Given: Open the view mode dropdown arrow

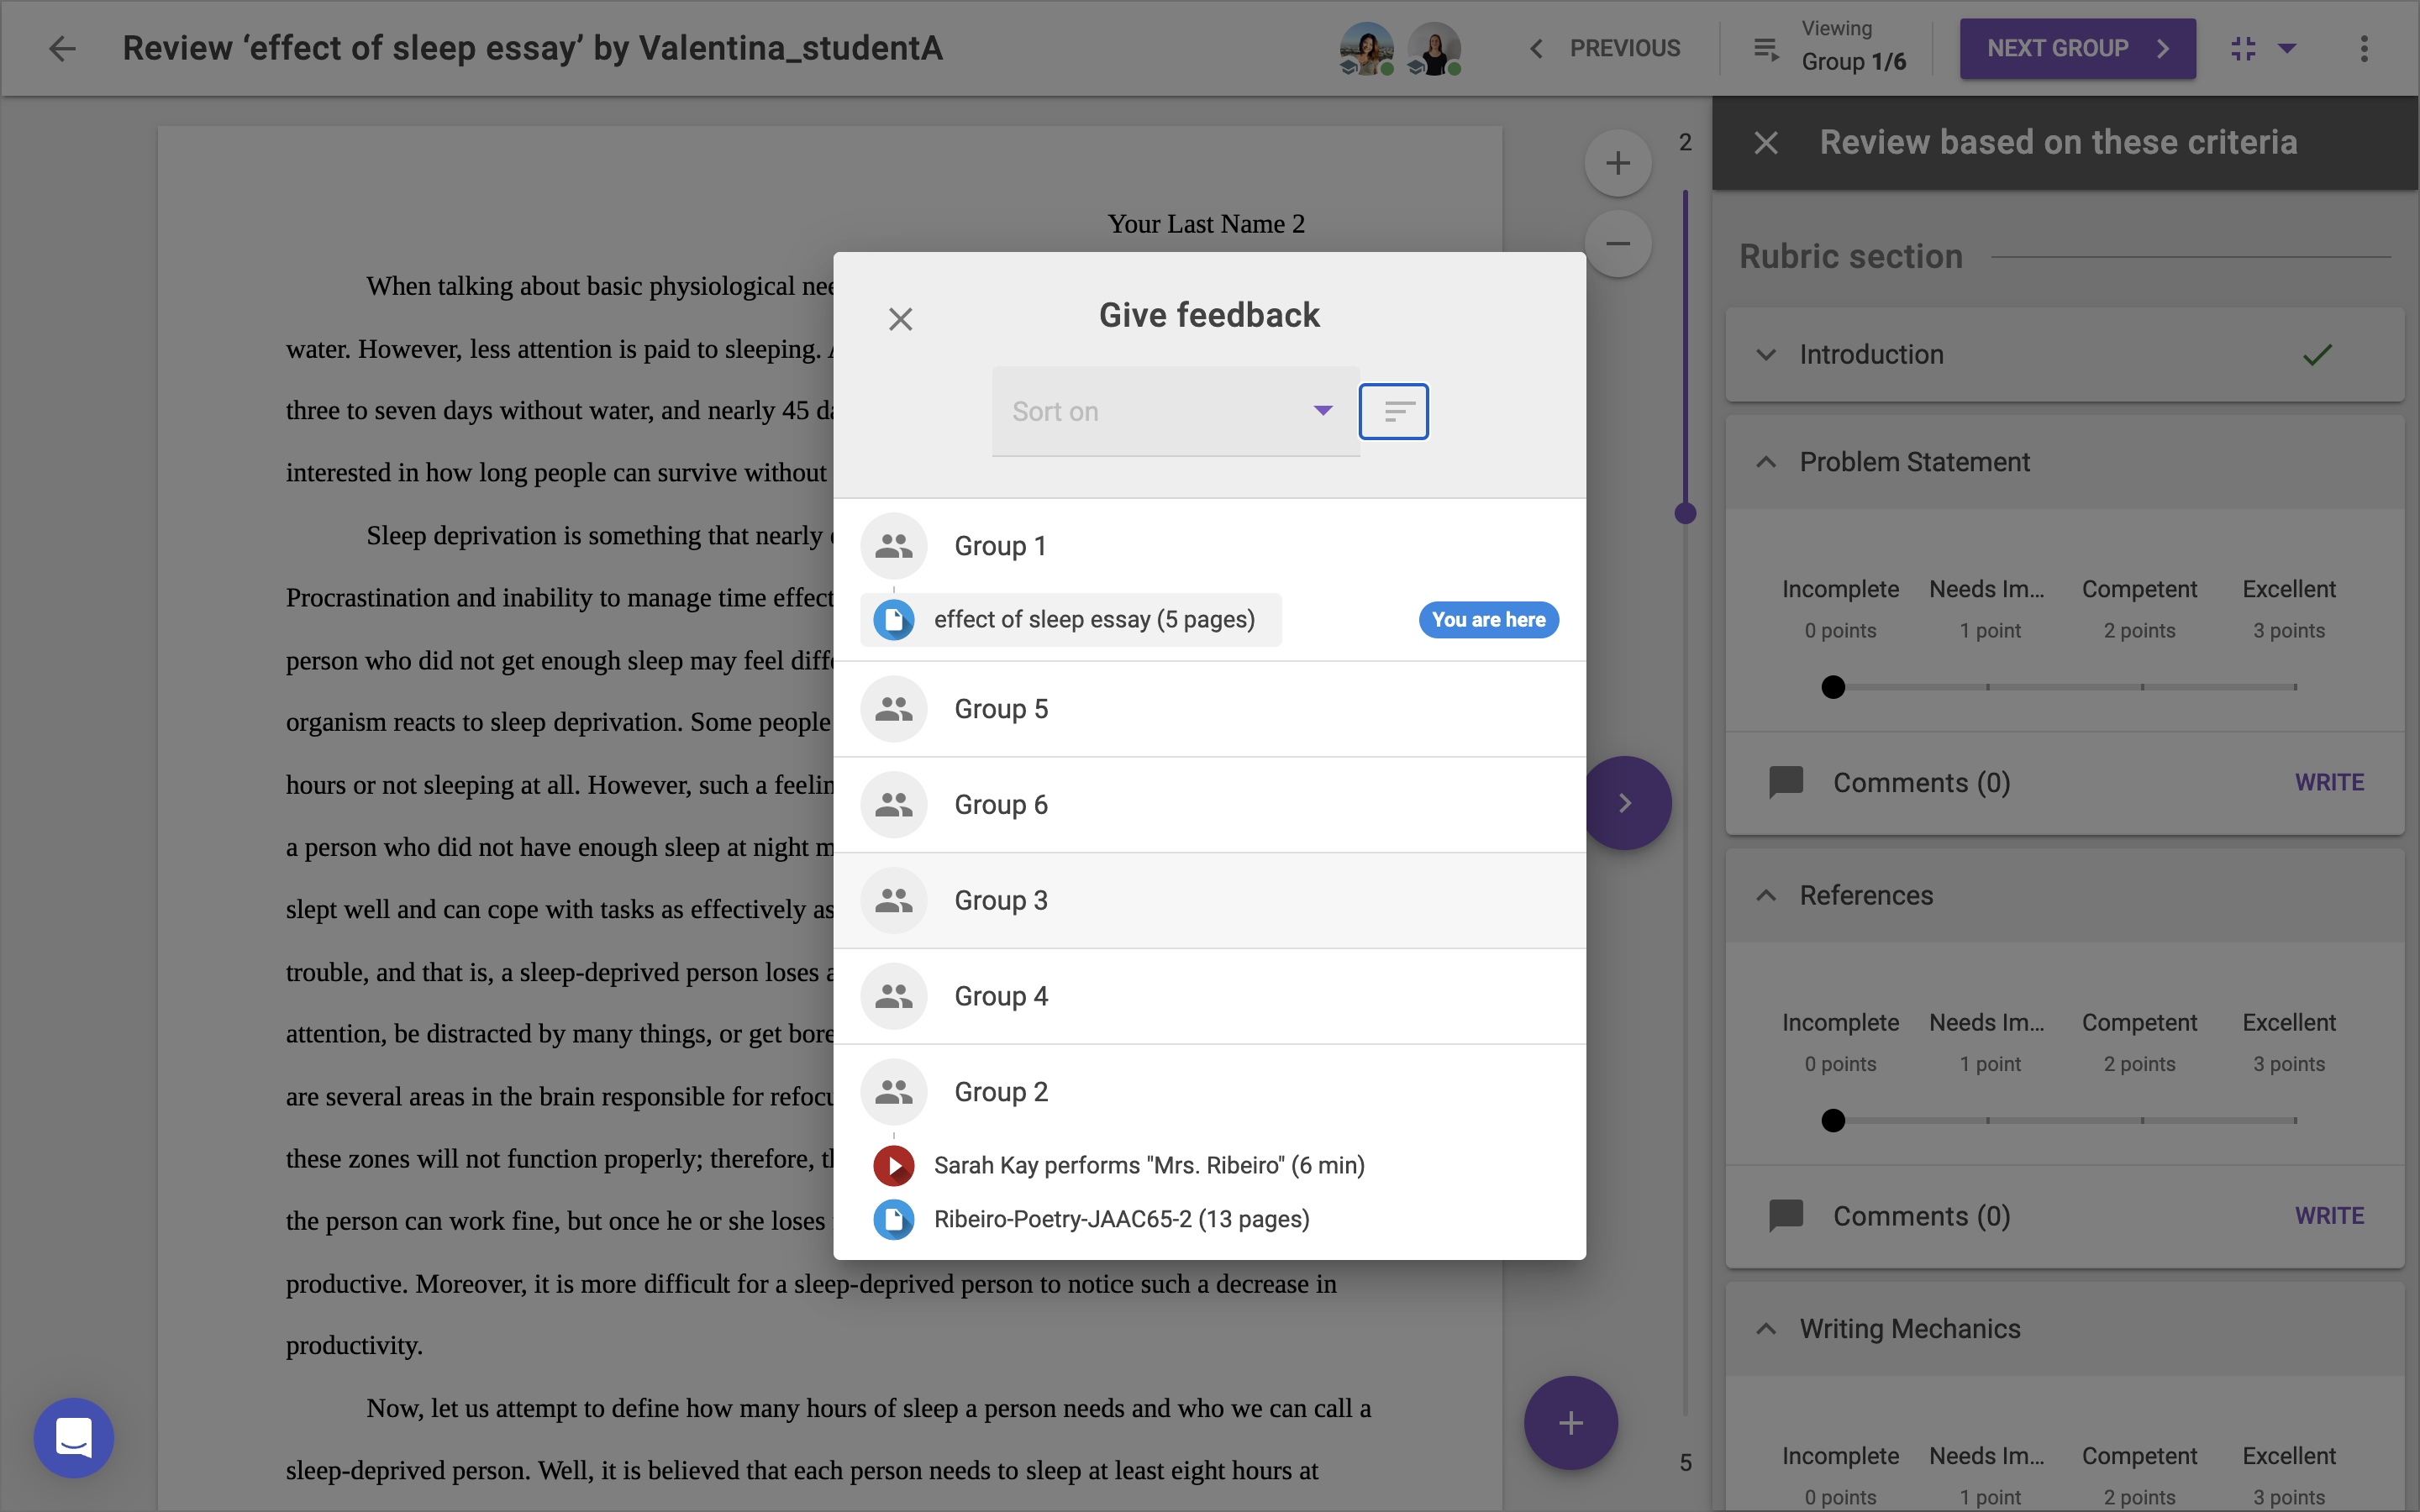Looking at the screenshot, I should [x=2287, y=48].
